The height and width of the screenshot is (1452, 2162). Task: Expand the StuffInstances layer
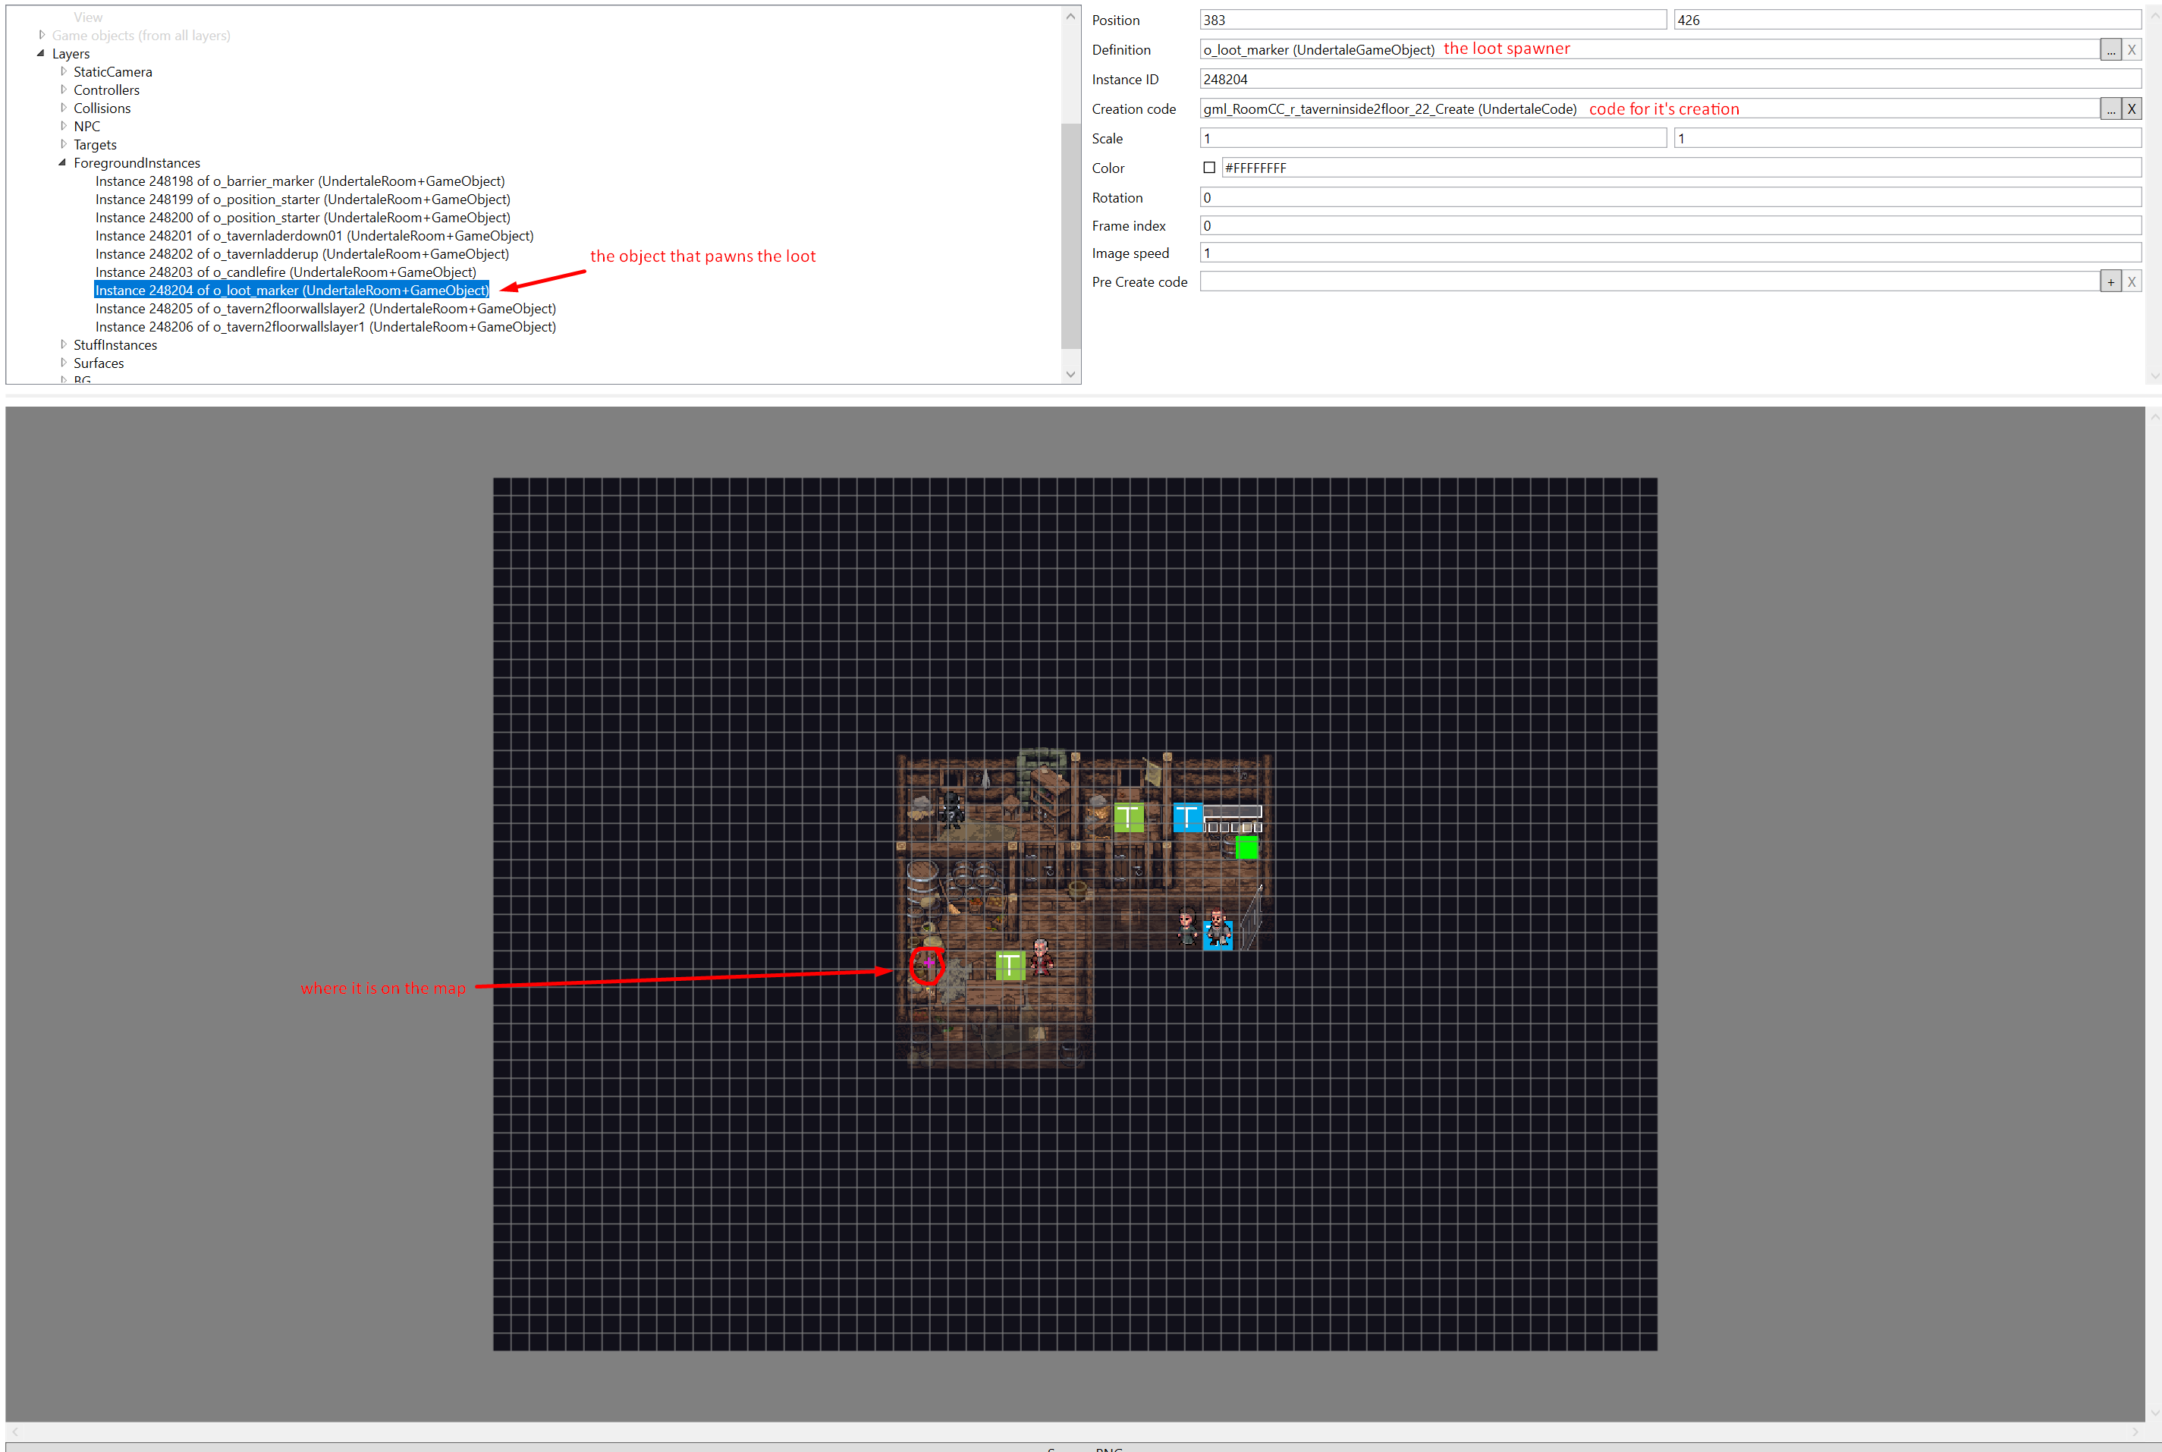tap(62, 344)
